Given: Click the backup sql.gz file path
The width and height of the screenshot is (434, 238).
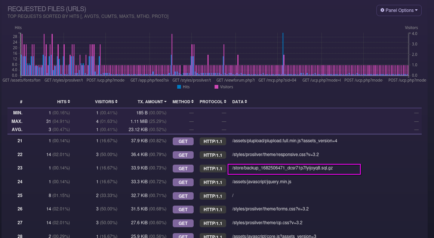Looking at the screenshot, I should point(282,168).
